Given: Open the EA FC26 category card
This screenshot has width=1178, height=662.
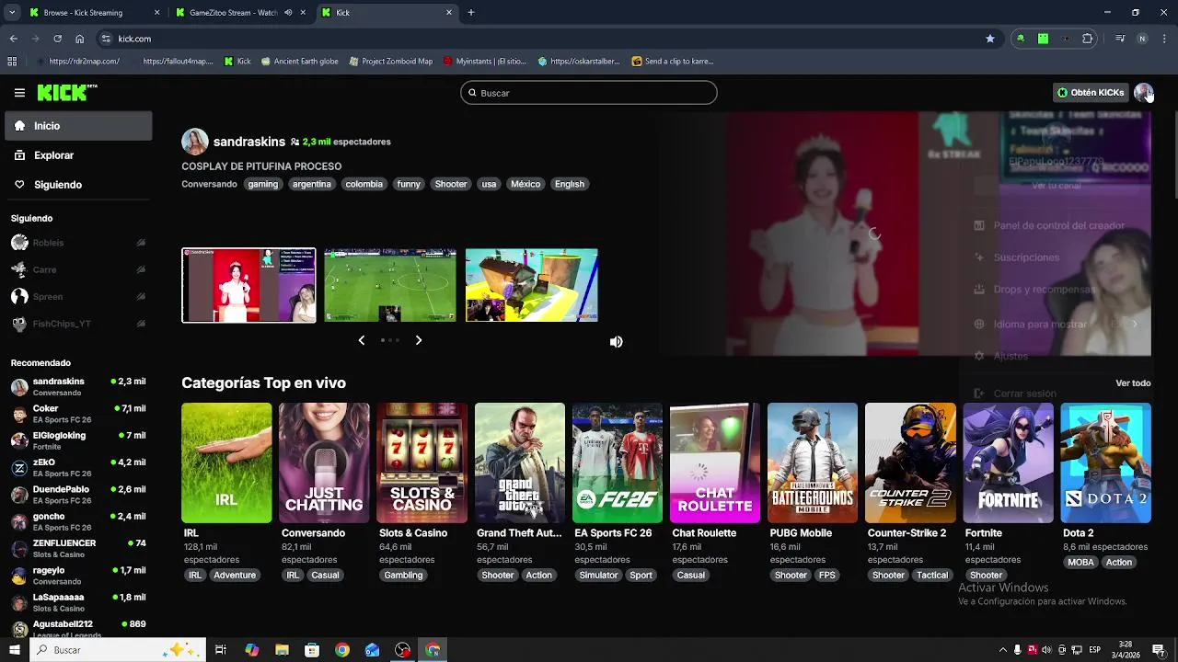Looking at the screenshot, I should (x=618, y=462).
